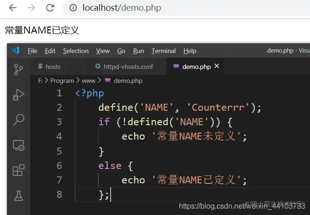The height and width of the screenshot is (215, 310).
Task: Open the Testing flask view
Action: tap(19, 195)
